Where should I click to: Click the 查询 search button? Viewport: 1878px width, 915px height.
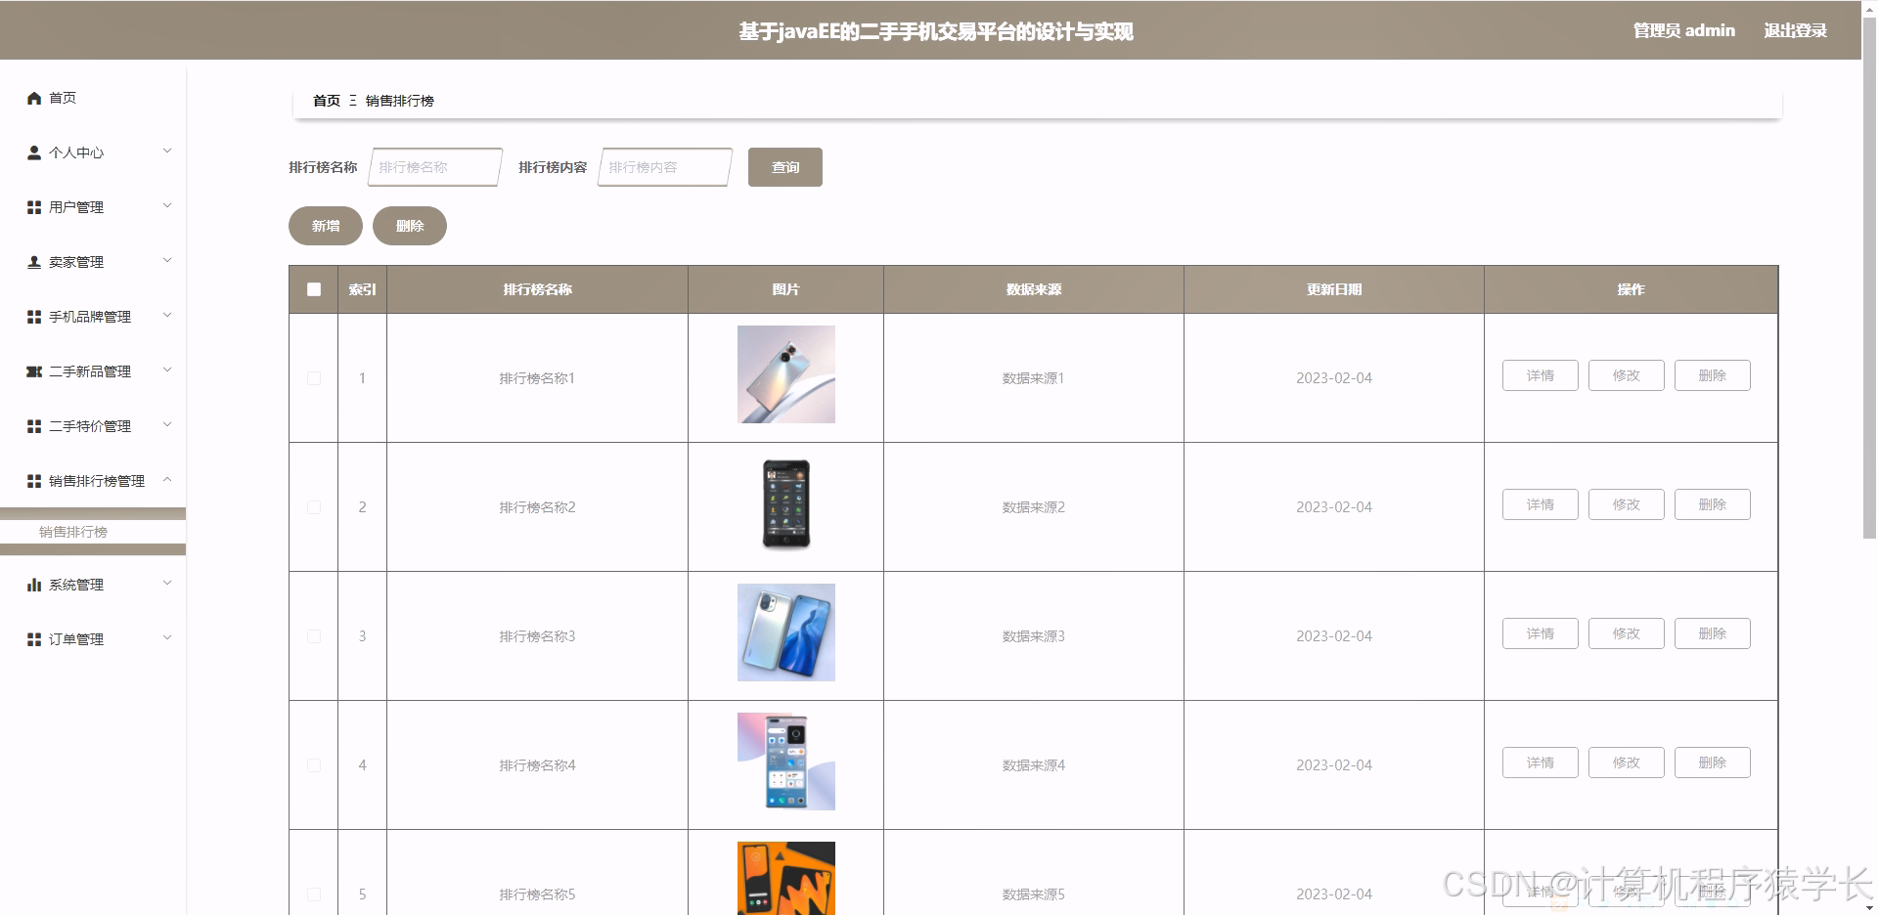point(784,166)
